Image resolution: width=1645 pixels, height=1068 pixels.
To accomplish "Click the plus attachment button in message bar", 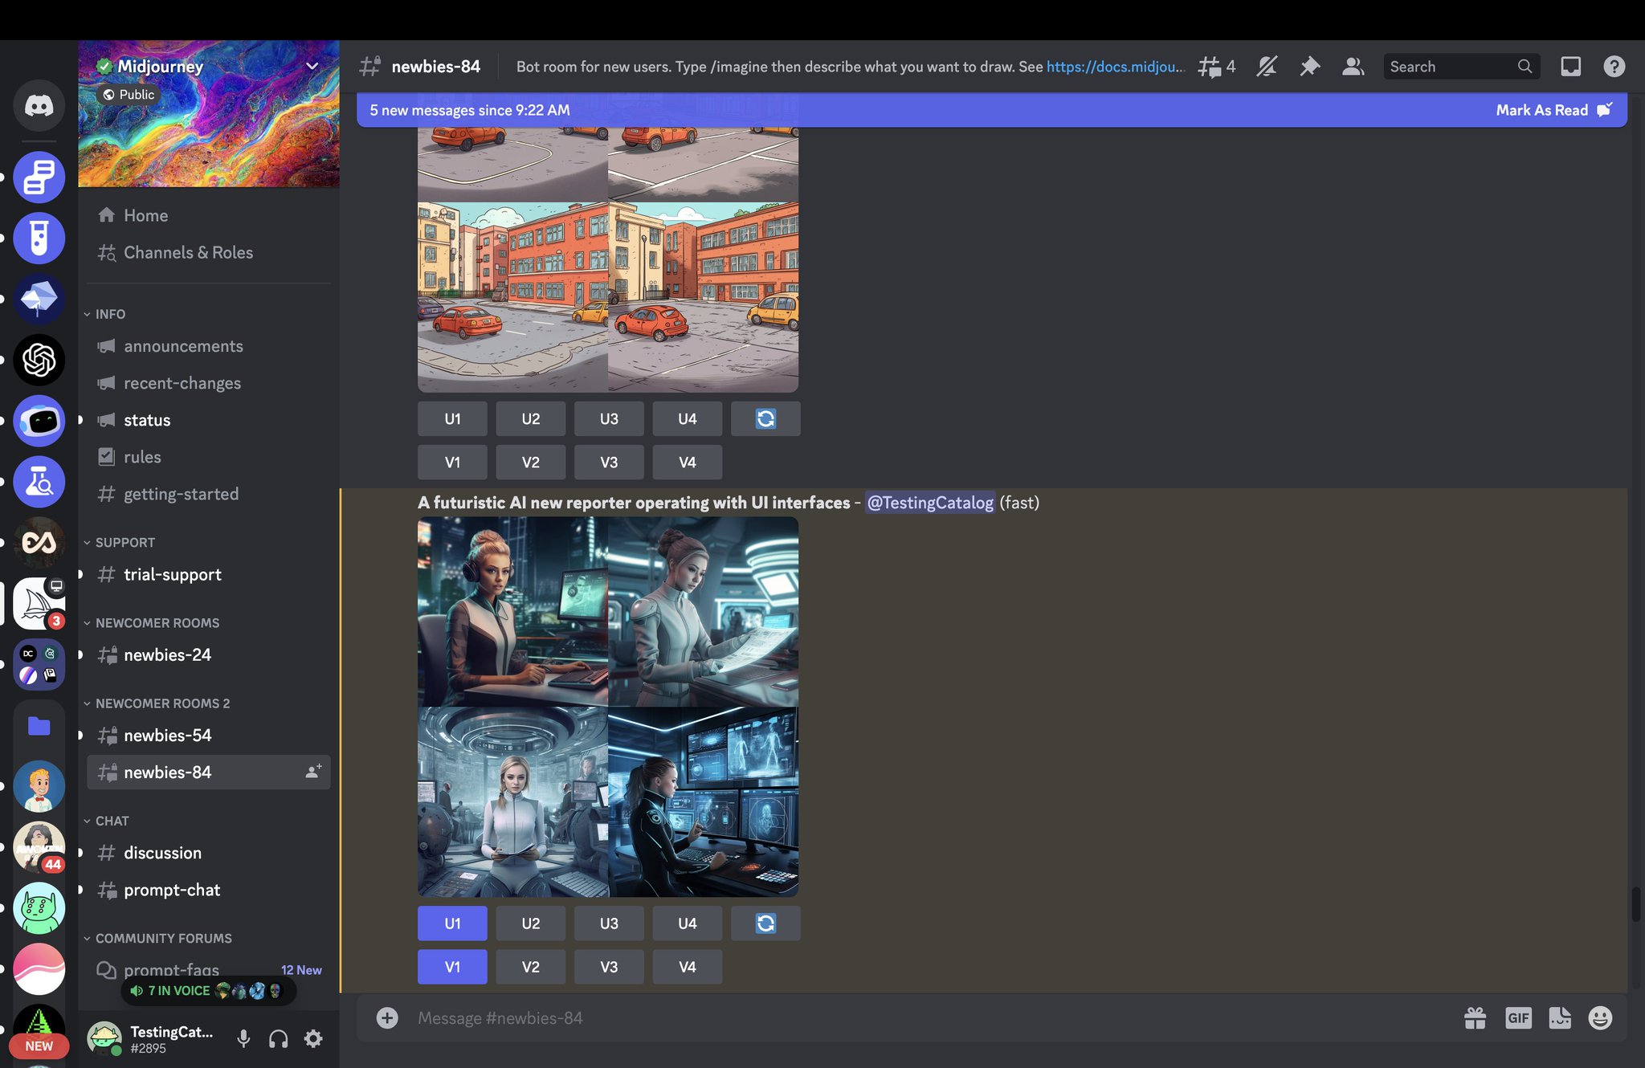I will pyautogui.click(x=387, y=1018).
